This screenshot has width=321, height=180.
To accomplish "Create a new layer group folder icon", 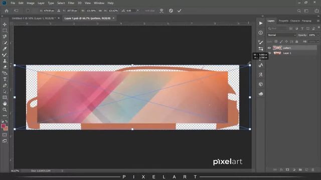I will tap(300, 169).
